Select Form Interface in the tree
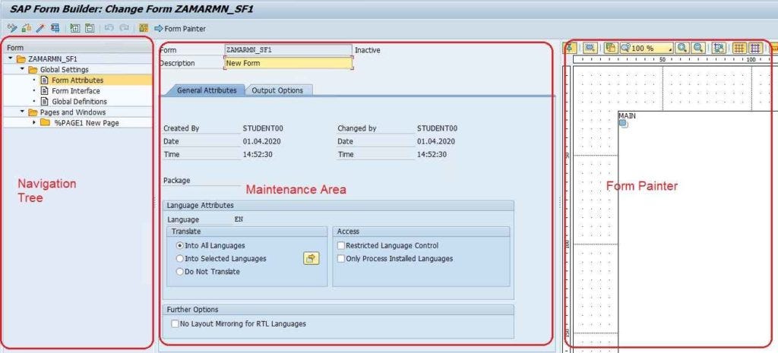 click(x=76, y=91)
